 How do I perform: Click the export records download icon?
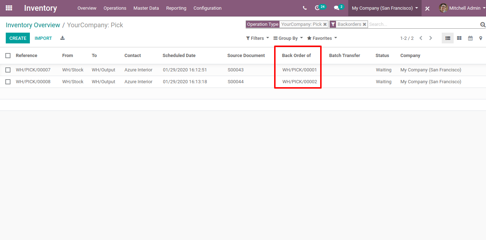(x=62, y=38)
